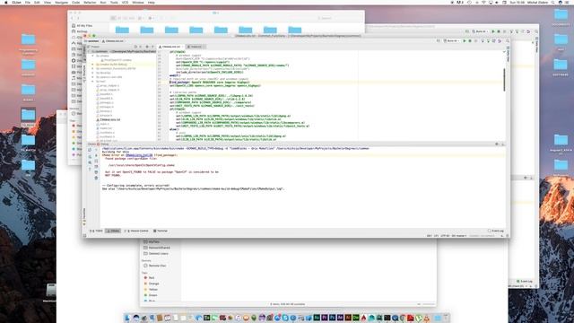The height and width of the screenshot is (323, 574).
Task: Open Trash at the Dock's right end
Action: coord(446,318)
